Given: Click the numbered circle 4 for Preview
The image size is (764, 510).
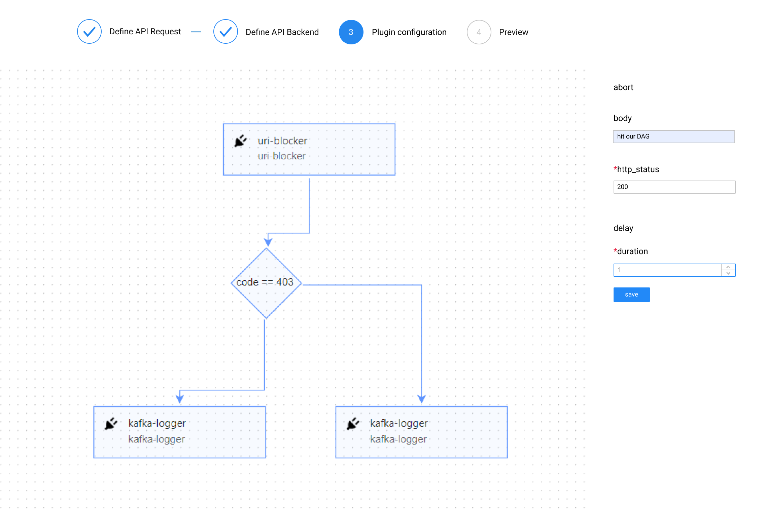Looking at the screenshot, I should 478,32.
